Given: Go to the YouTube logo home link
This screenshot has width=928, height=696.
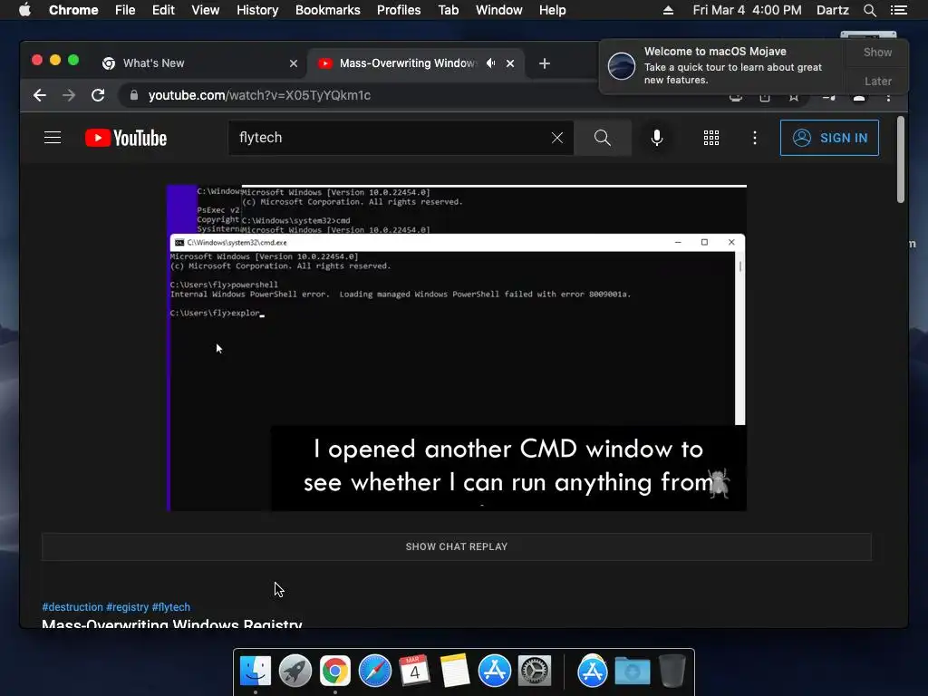Looking at the screenshot, I should [x=126, y=138].
